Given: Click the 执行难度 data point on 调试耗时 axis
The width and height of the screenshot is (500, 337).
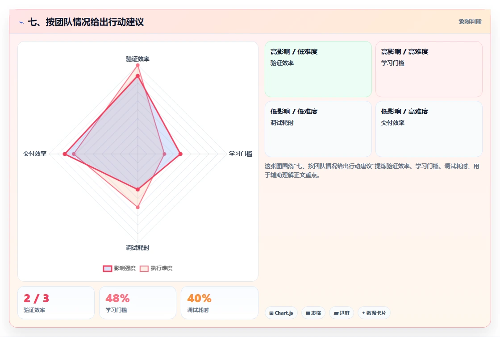Looking at the screenshot, I should click(138, 207).
